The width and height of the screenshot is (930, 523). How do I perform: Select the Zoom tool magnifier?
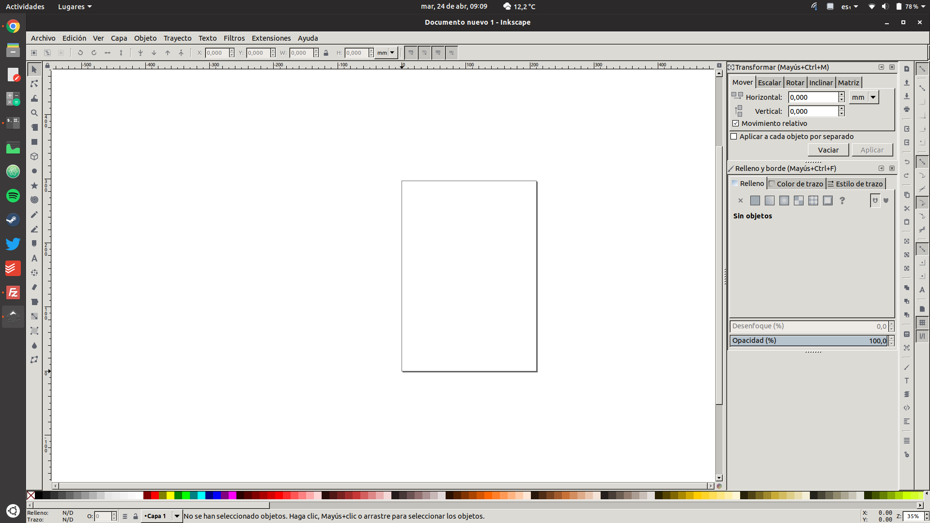click(x=34, y=113)
